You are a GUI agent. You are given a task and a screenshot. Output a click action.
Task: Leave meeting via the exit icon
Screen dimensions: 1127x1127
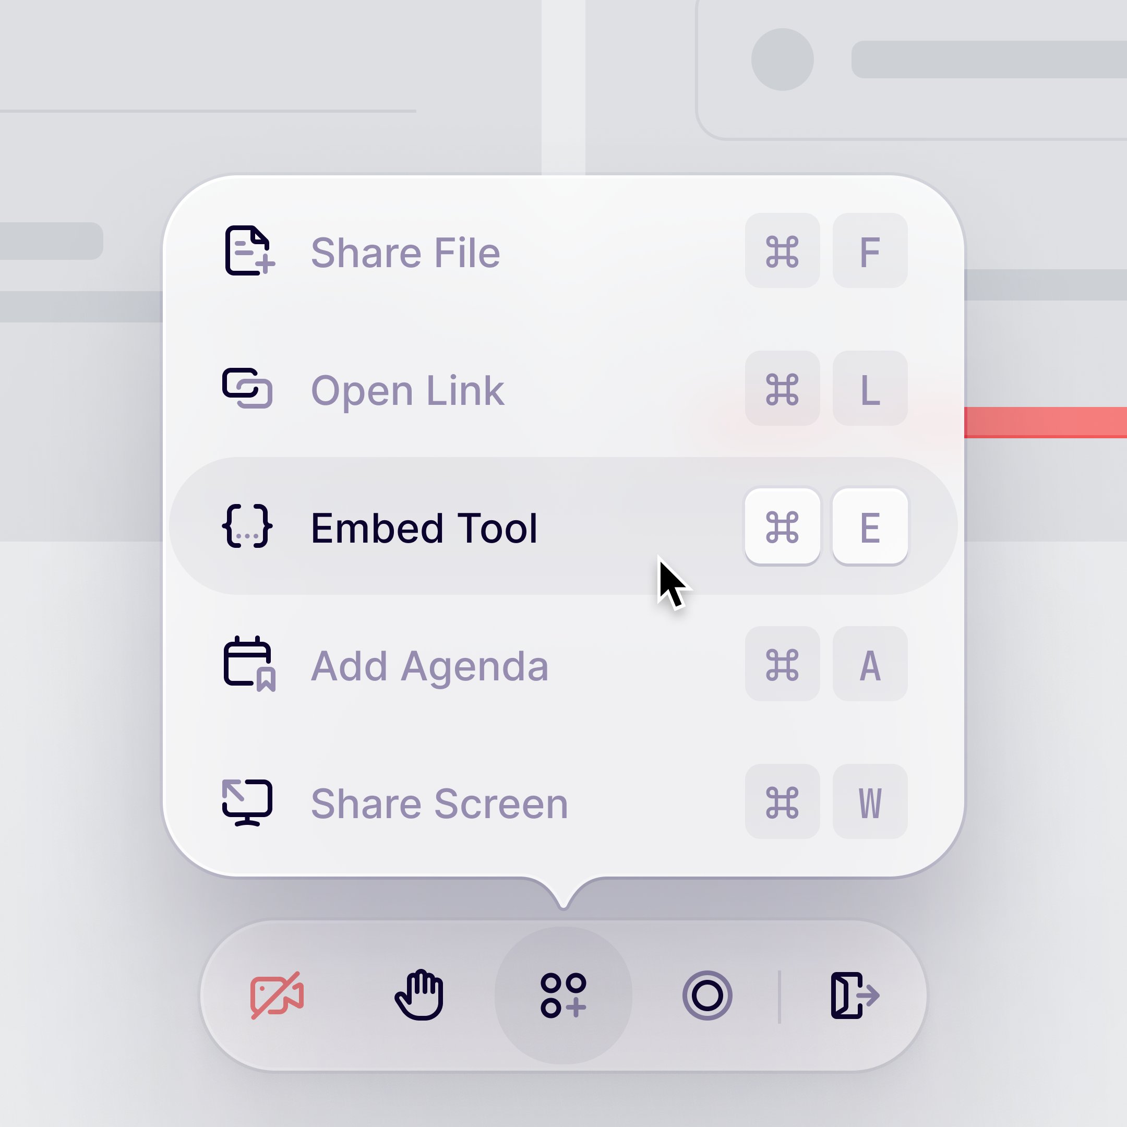[x=855, y=995]
